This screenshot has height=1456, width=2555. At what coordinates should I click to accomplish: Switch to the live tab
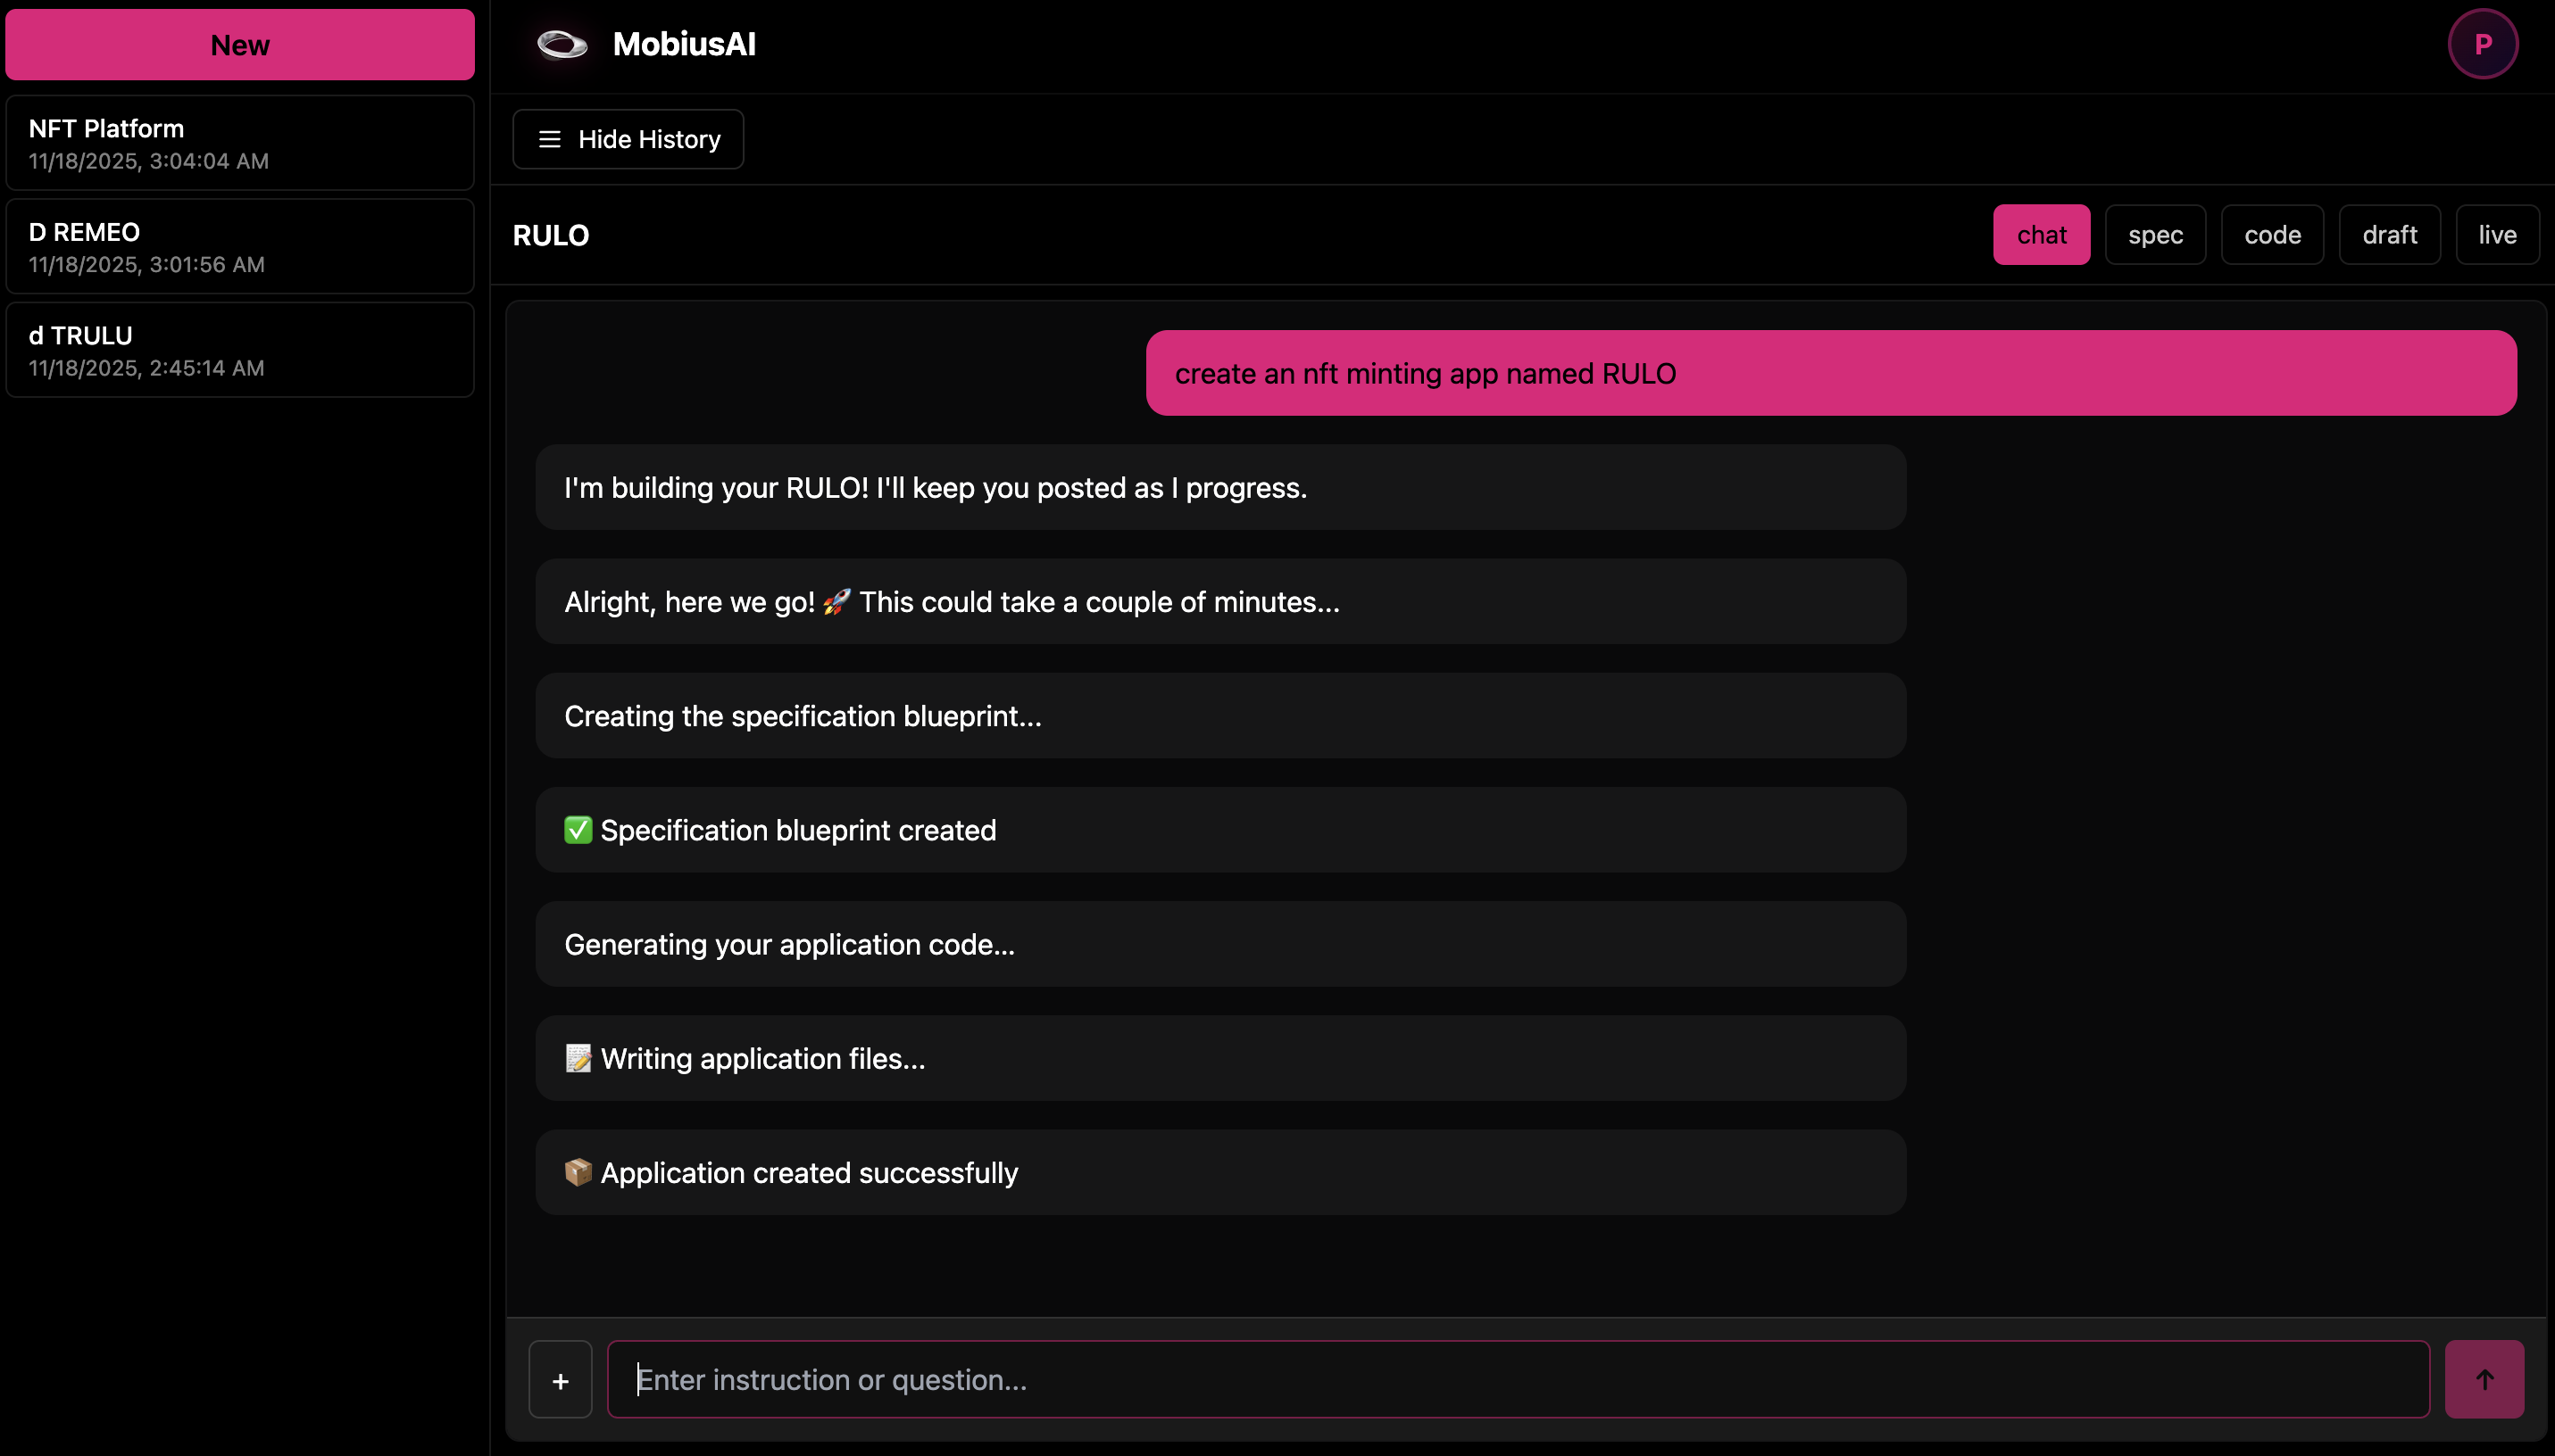tap(2497, 235)
